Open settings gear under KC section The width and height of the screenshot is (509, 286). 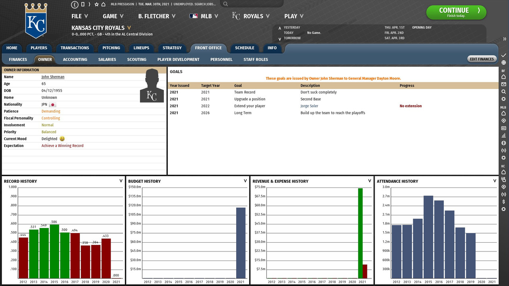503,209
